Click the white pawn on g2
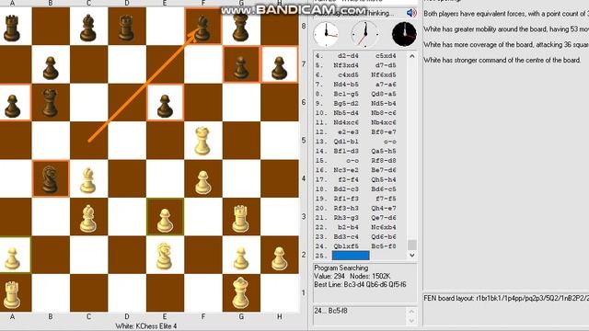Viewport: 589px width, 331px height. [241, 258]
